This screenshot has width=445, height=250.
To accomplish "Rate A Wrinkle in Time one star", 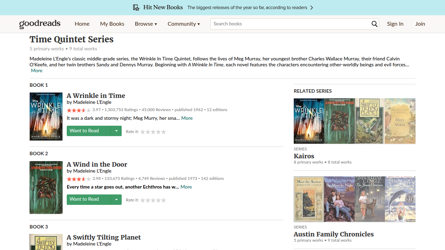I will [143, 132].
